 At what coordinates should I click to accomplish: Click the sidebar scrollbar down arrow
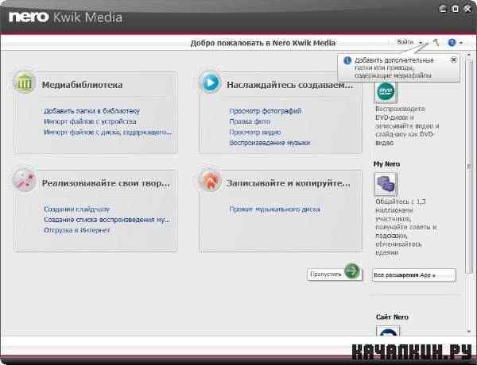click(469, 332)
